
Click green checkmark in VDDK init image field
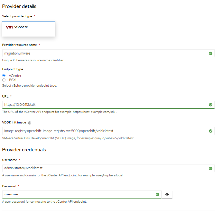click(210, 131)
